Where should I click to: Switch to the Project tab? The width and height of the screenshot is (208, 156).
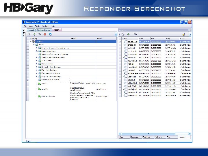tap(31, 30)
